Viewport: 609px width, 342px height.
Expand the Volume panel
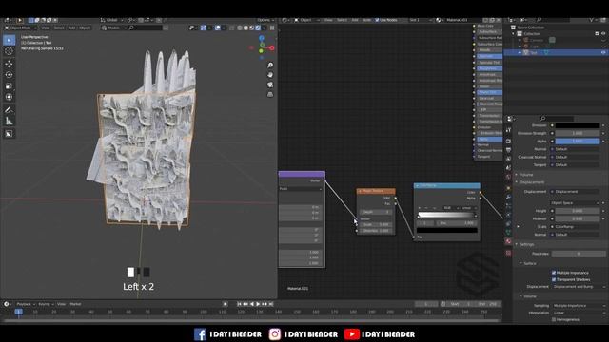tap(525, 175)
